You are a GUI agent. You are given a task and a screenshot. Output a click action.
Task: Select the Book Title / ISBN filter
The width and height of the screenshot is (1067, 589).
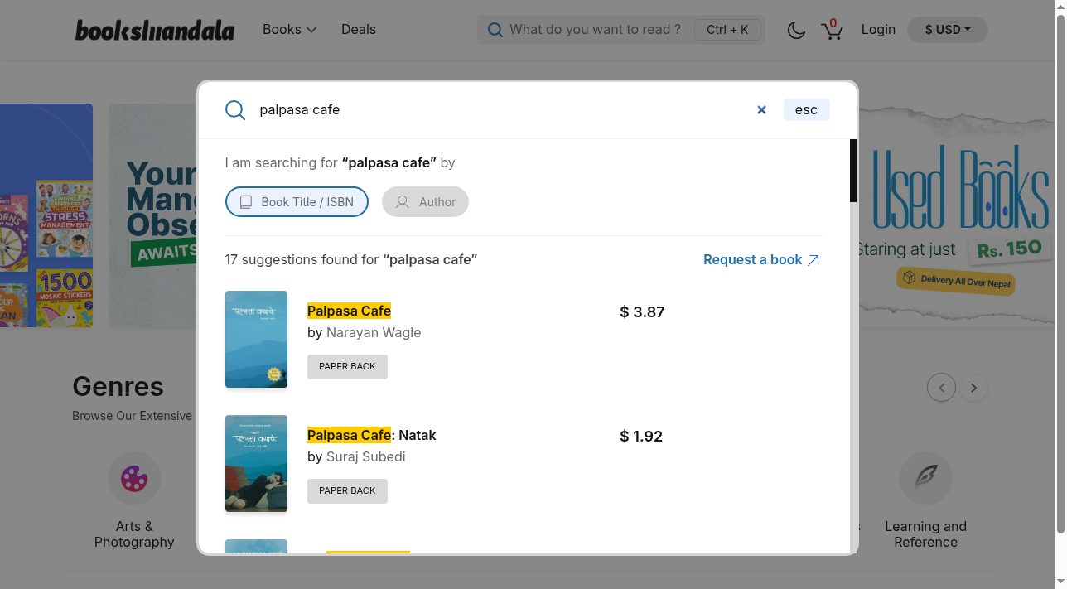coord(297,201)
